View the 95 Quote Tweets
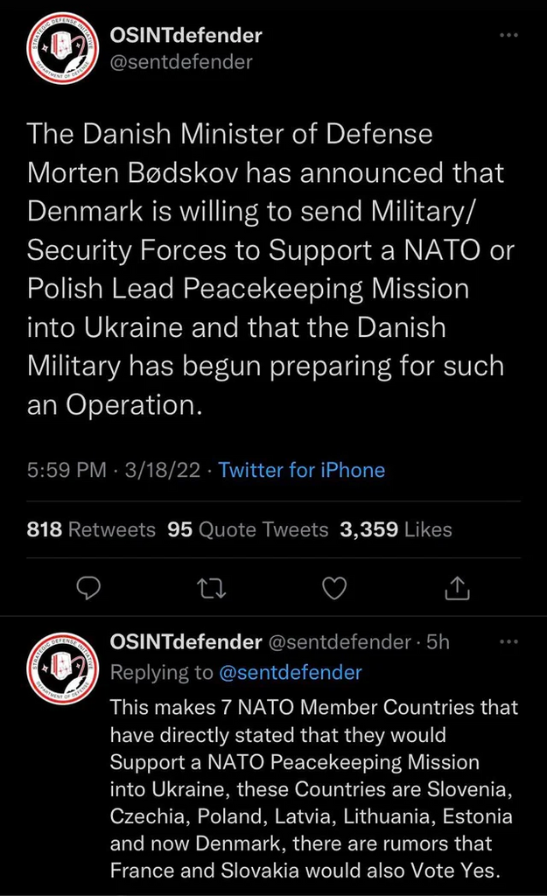This screenshot has height=896, width=547. (x=248, y=529)
